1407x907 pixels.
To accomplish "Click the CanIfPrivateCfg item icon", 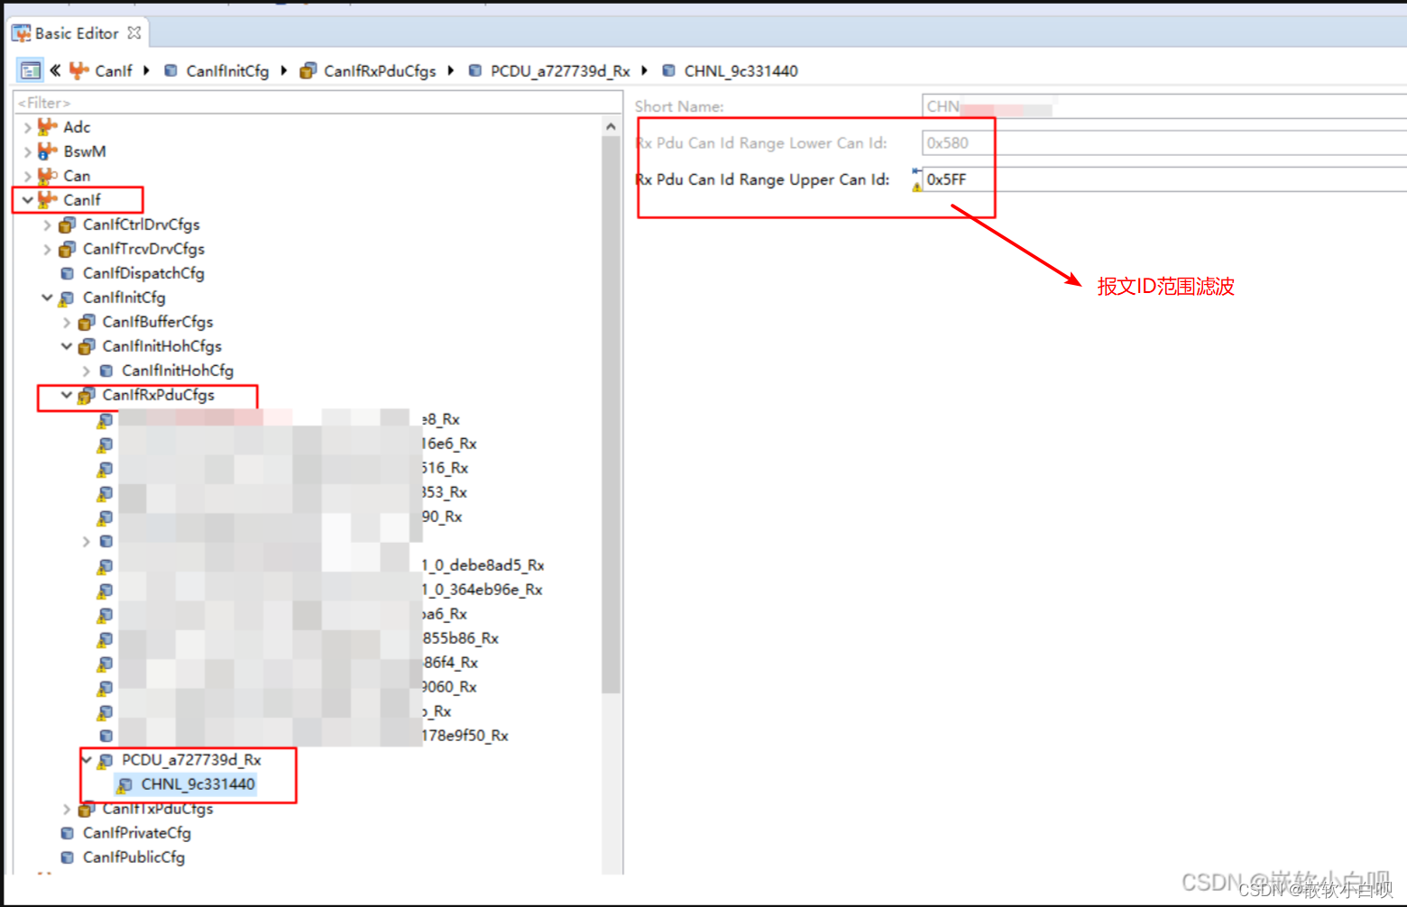I will tap(67, 833).
